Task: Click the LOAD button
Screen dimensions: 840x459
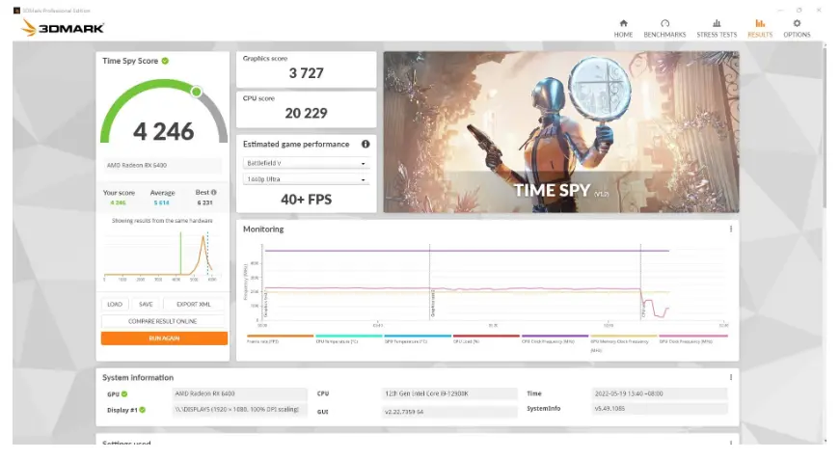Action: click(115, 304)
